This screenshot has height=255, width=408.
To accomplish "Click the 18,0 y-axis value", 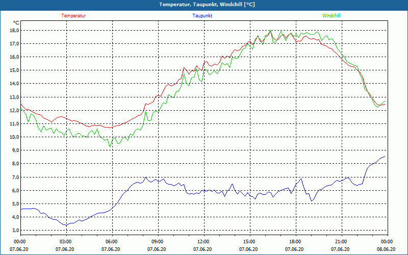I will pyautogui.click(x=15, y=31).
